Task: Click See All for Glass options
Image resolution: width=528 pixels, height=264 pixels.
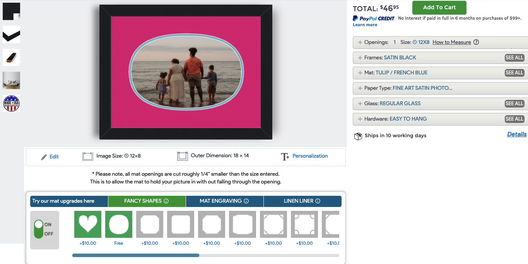Action: (514, 104)
